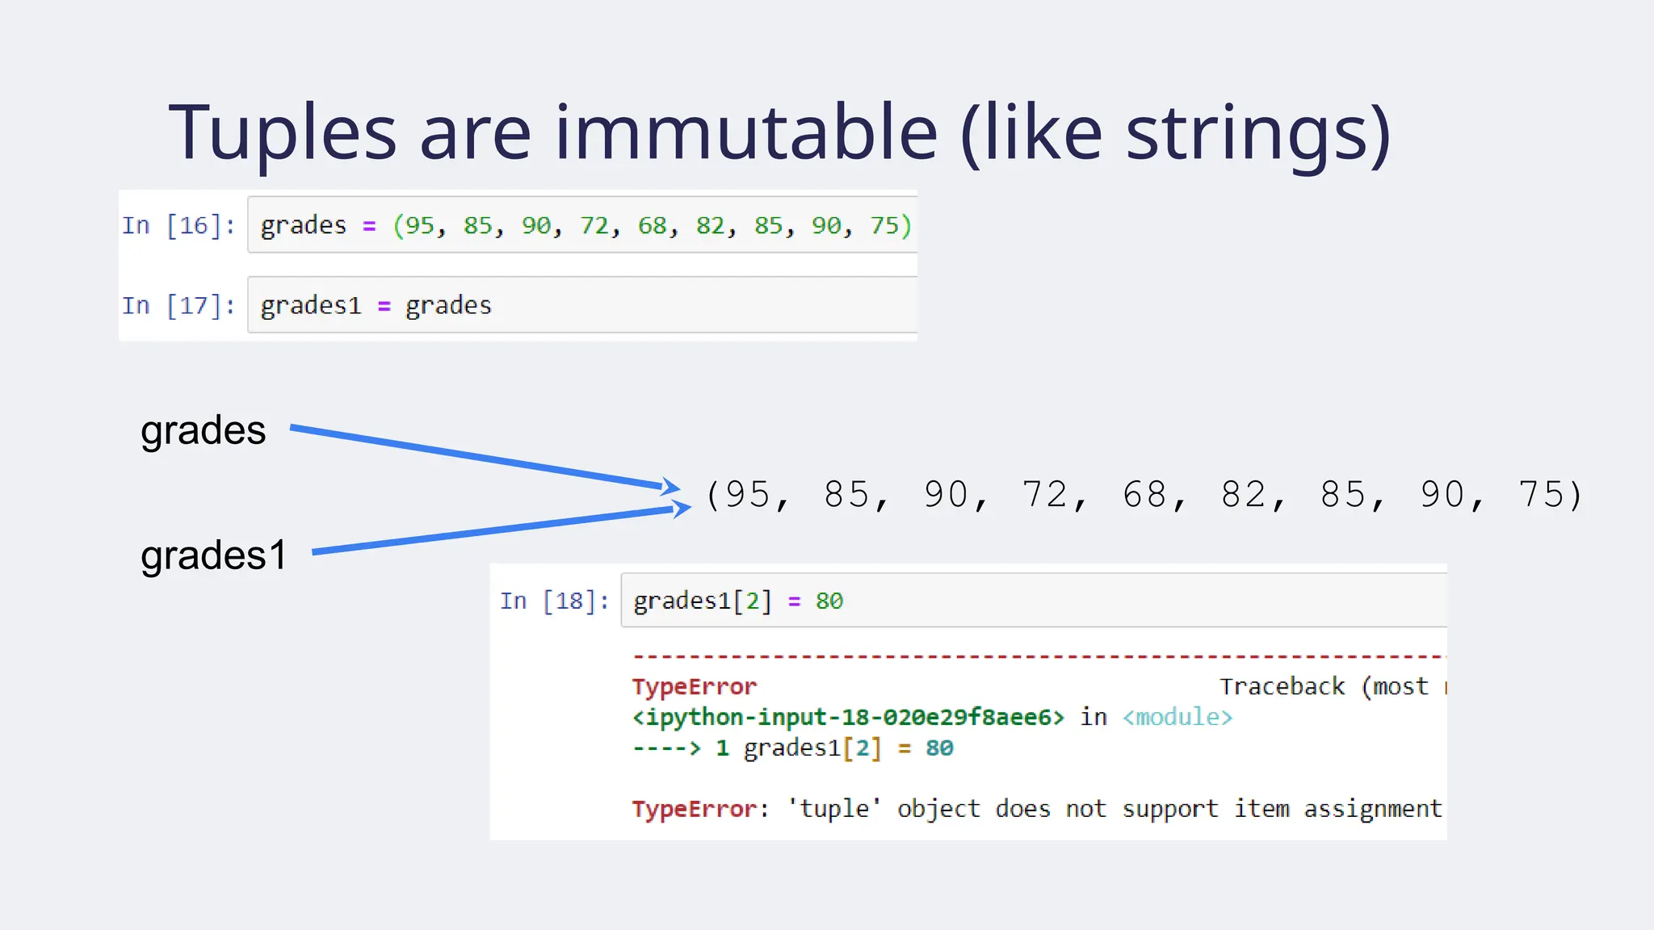Screen dimensions: 1654x930
Task: Click the 'Traceback (most' text
Action: pos(1324,686)
